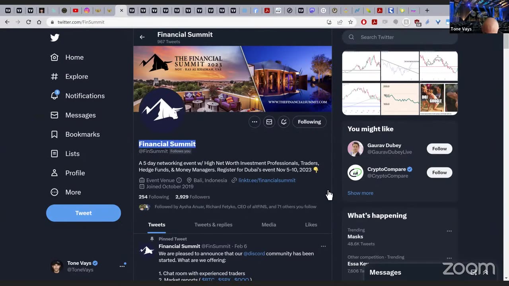Switch to Tweets & replies tab

[213, 225]
